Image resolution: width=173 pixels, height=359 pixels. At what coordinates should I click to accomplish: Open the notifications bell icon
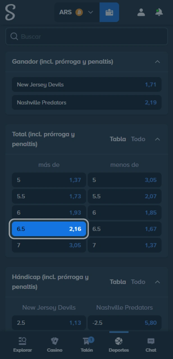point(159,12)
